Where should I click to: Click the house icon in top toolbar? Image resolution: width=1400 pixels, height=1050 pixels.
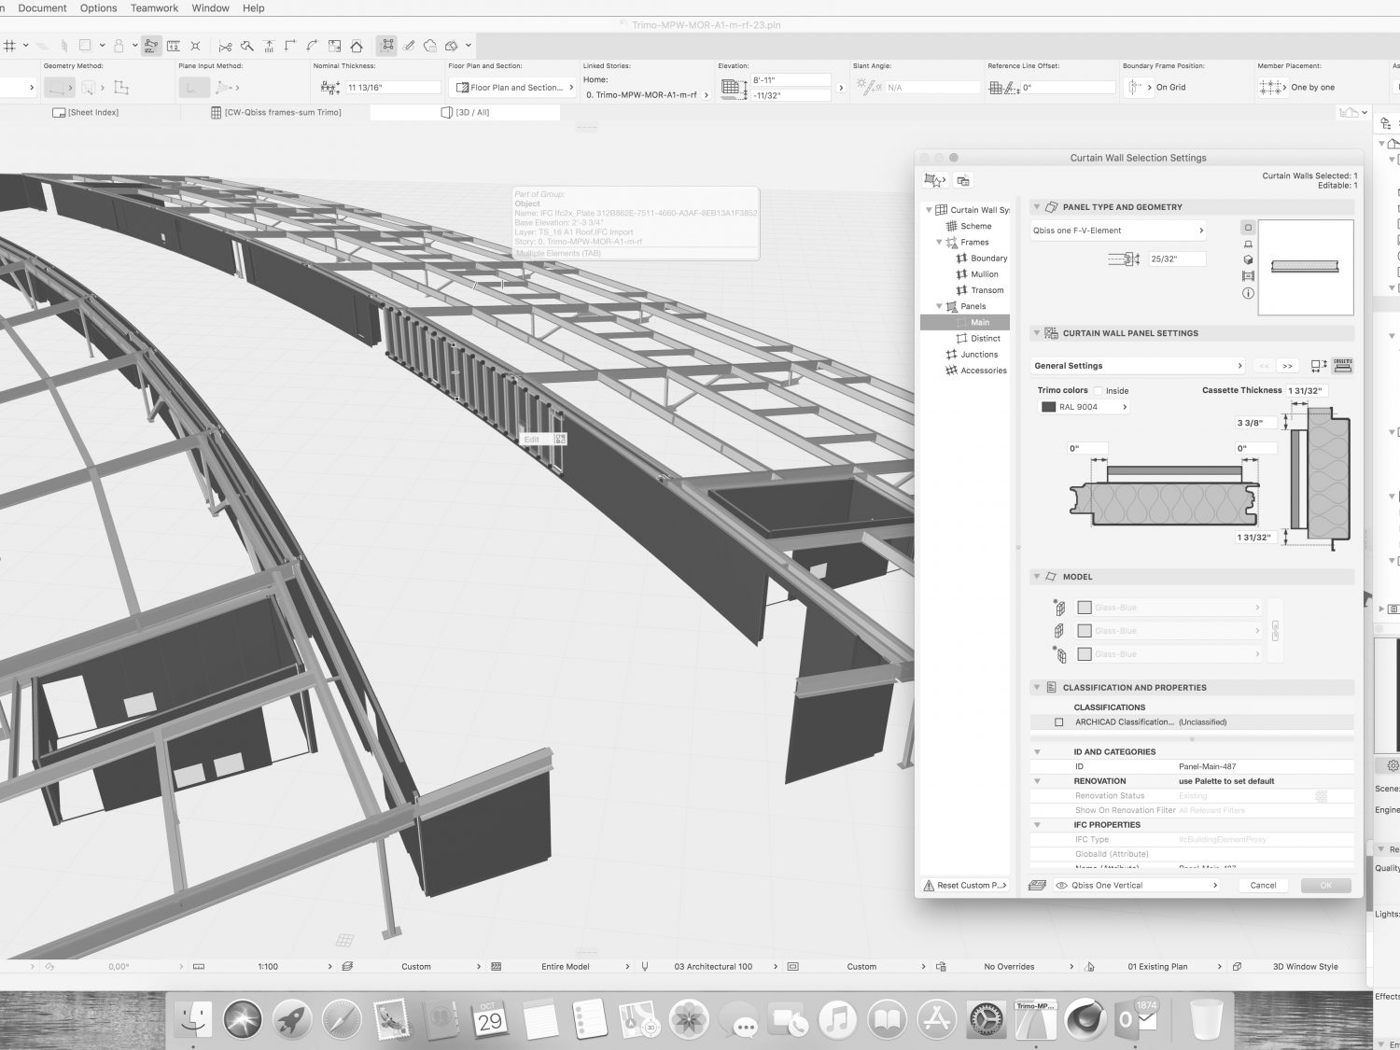(357, 46)
